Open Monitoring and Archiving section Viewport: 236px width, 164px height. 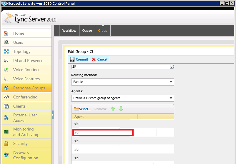coord(26,132)
